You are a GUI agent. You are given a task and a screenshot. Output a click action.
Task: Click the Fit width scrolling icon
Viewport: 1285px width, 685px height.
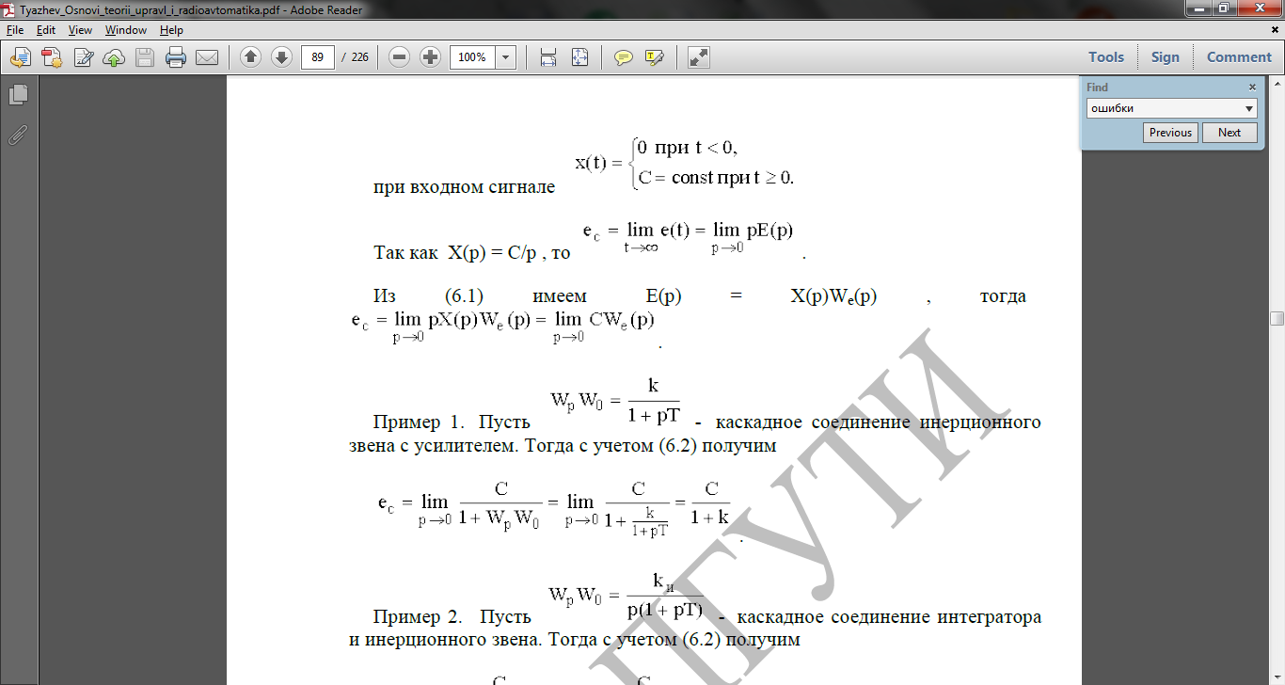point(548,57)
